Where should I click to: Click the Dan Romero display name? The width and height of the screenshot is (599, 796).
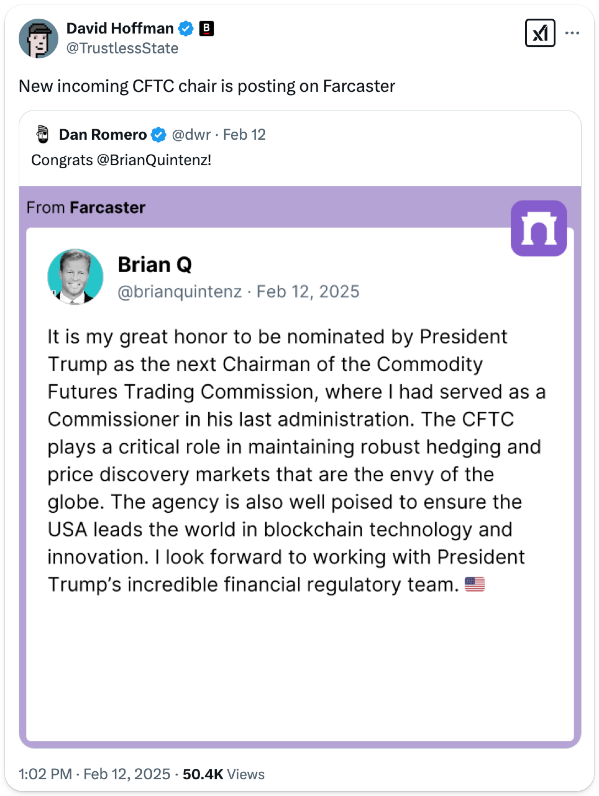pyautogui.click(x=103, y=135)
